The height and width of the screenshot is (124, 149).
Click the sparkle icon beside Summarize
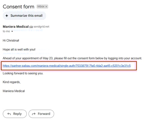coord(7,16)
